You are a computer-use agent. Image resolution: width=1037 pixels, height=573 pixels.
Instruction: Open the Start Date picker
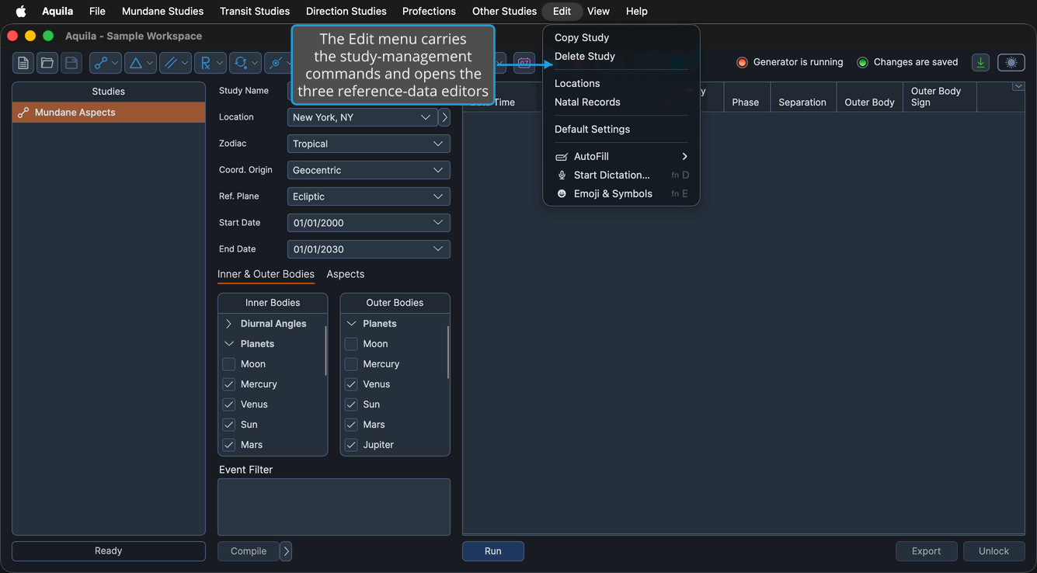coord(369,223)
